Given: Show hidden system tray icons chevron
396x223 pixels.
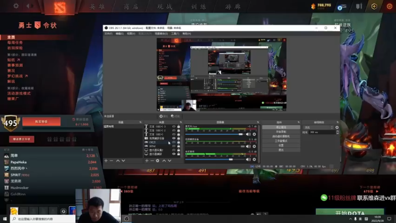Looking at the screenshot, I should (350, 219).
